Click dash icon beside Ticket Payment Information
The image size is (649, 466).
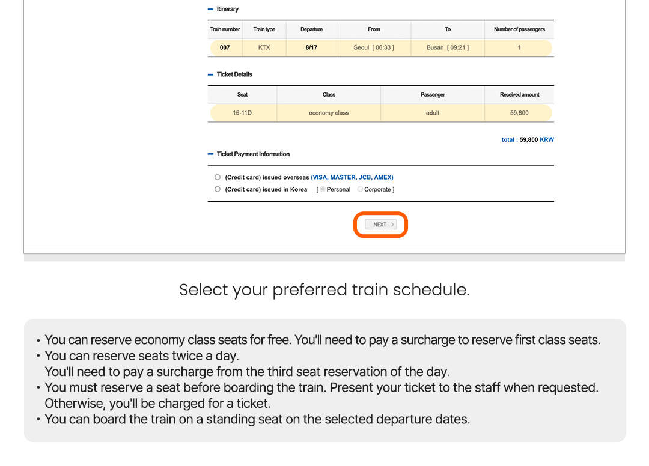[x=210, y=154]
